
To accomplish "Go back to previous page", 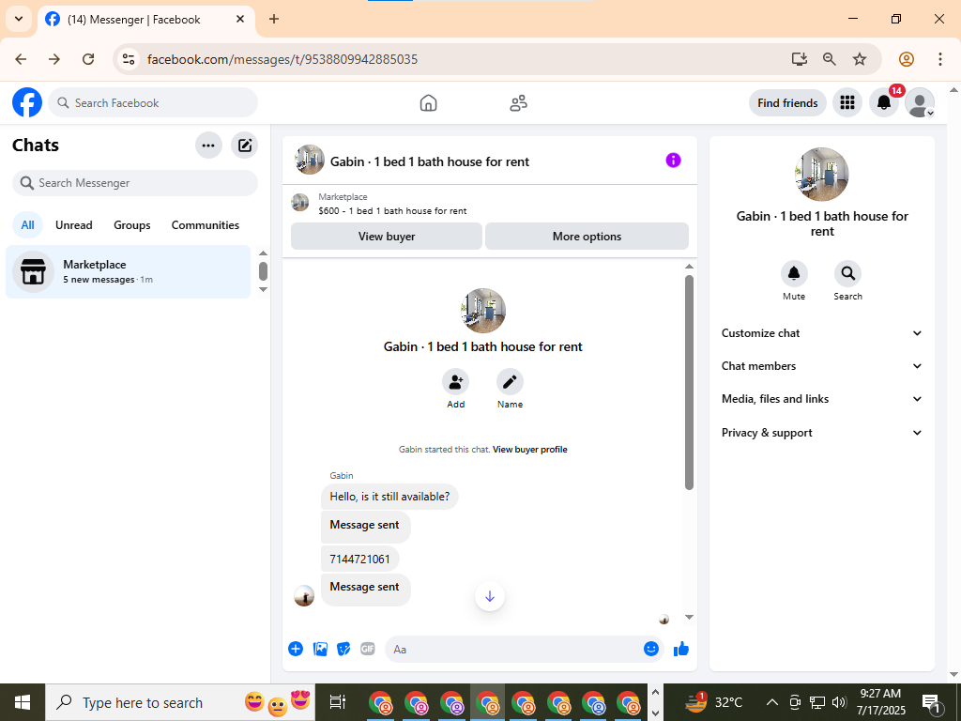I will (21, 59).
